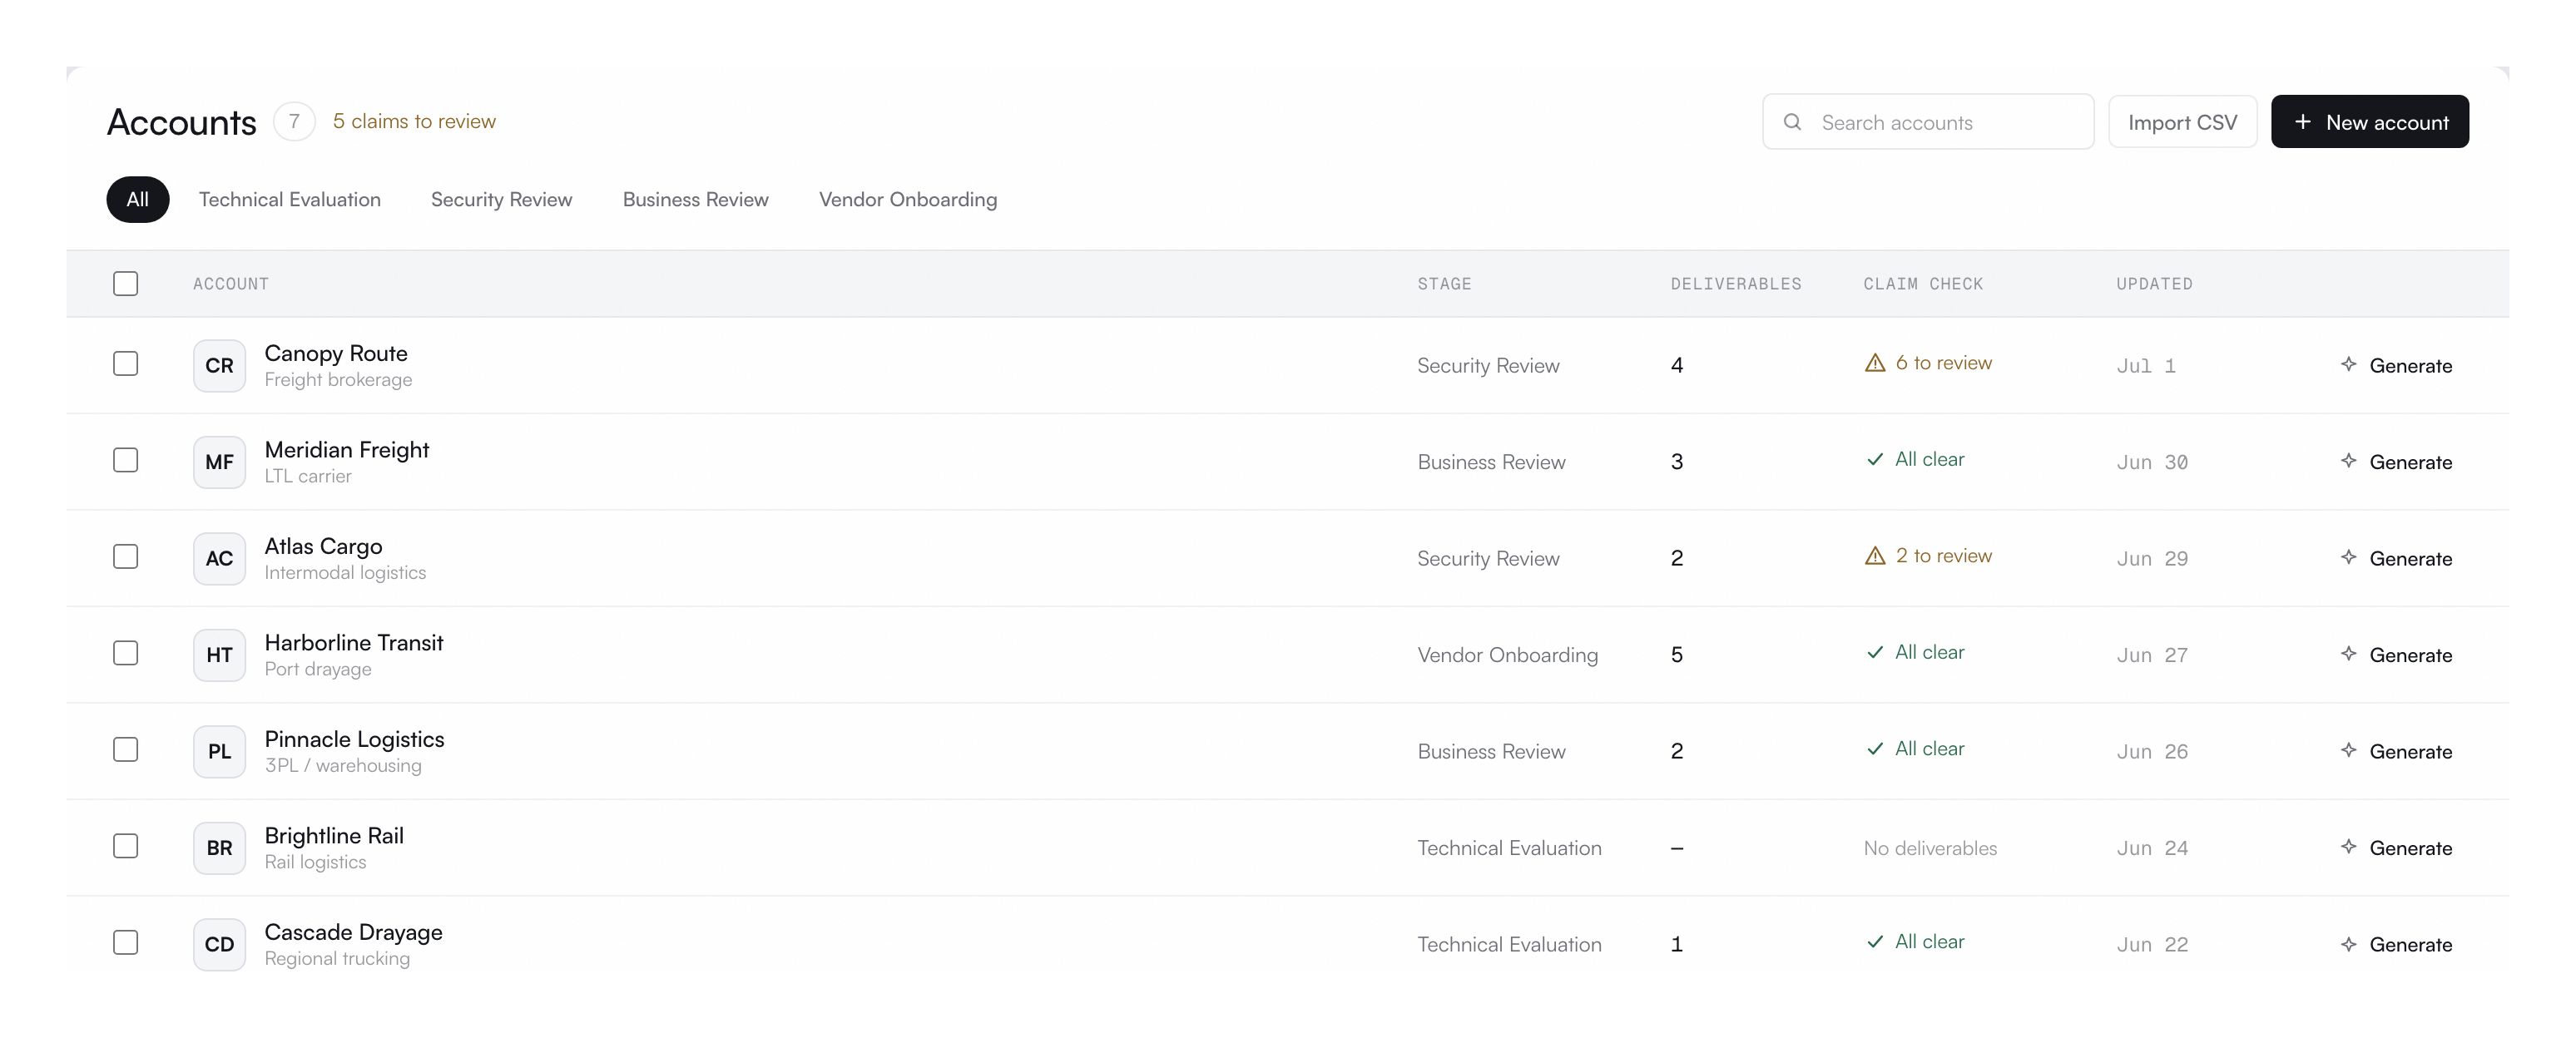Click the Deliverables column header
Viewport: 2576px width, 1038px height.
tap(1736, 284)
